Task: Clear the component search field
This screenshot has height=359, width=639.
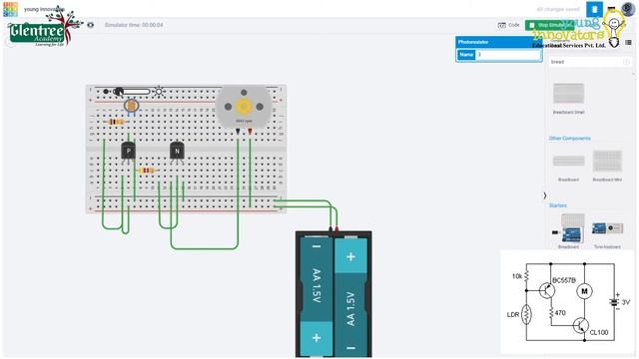Action: point(626,62)
